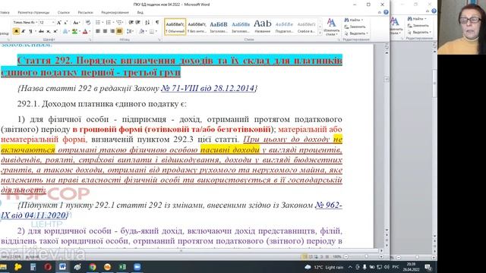Image resolution: width=486 pixels, height=273 pixels.
Task: Open Google Chrome from the taskbar
Action: pos(93,267)
